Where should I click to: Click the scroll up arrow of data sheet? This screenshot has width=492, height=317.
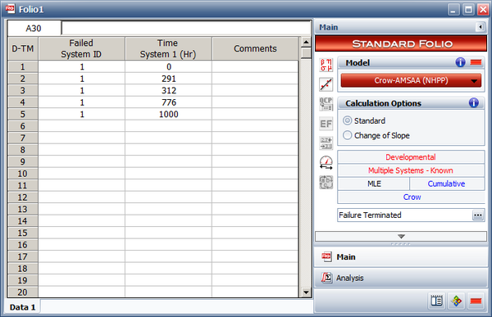[306, 42]
